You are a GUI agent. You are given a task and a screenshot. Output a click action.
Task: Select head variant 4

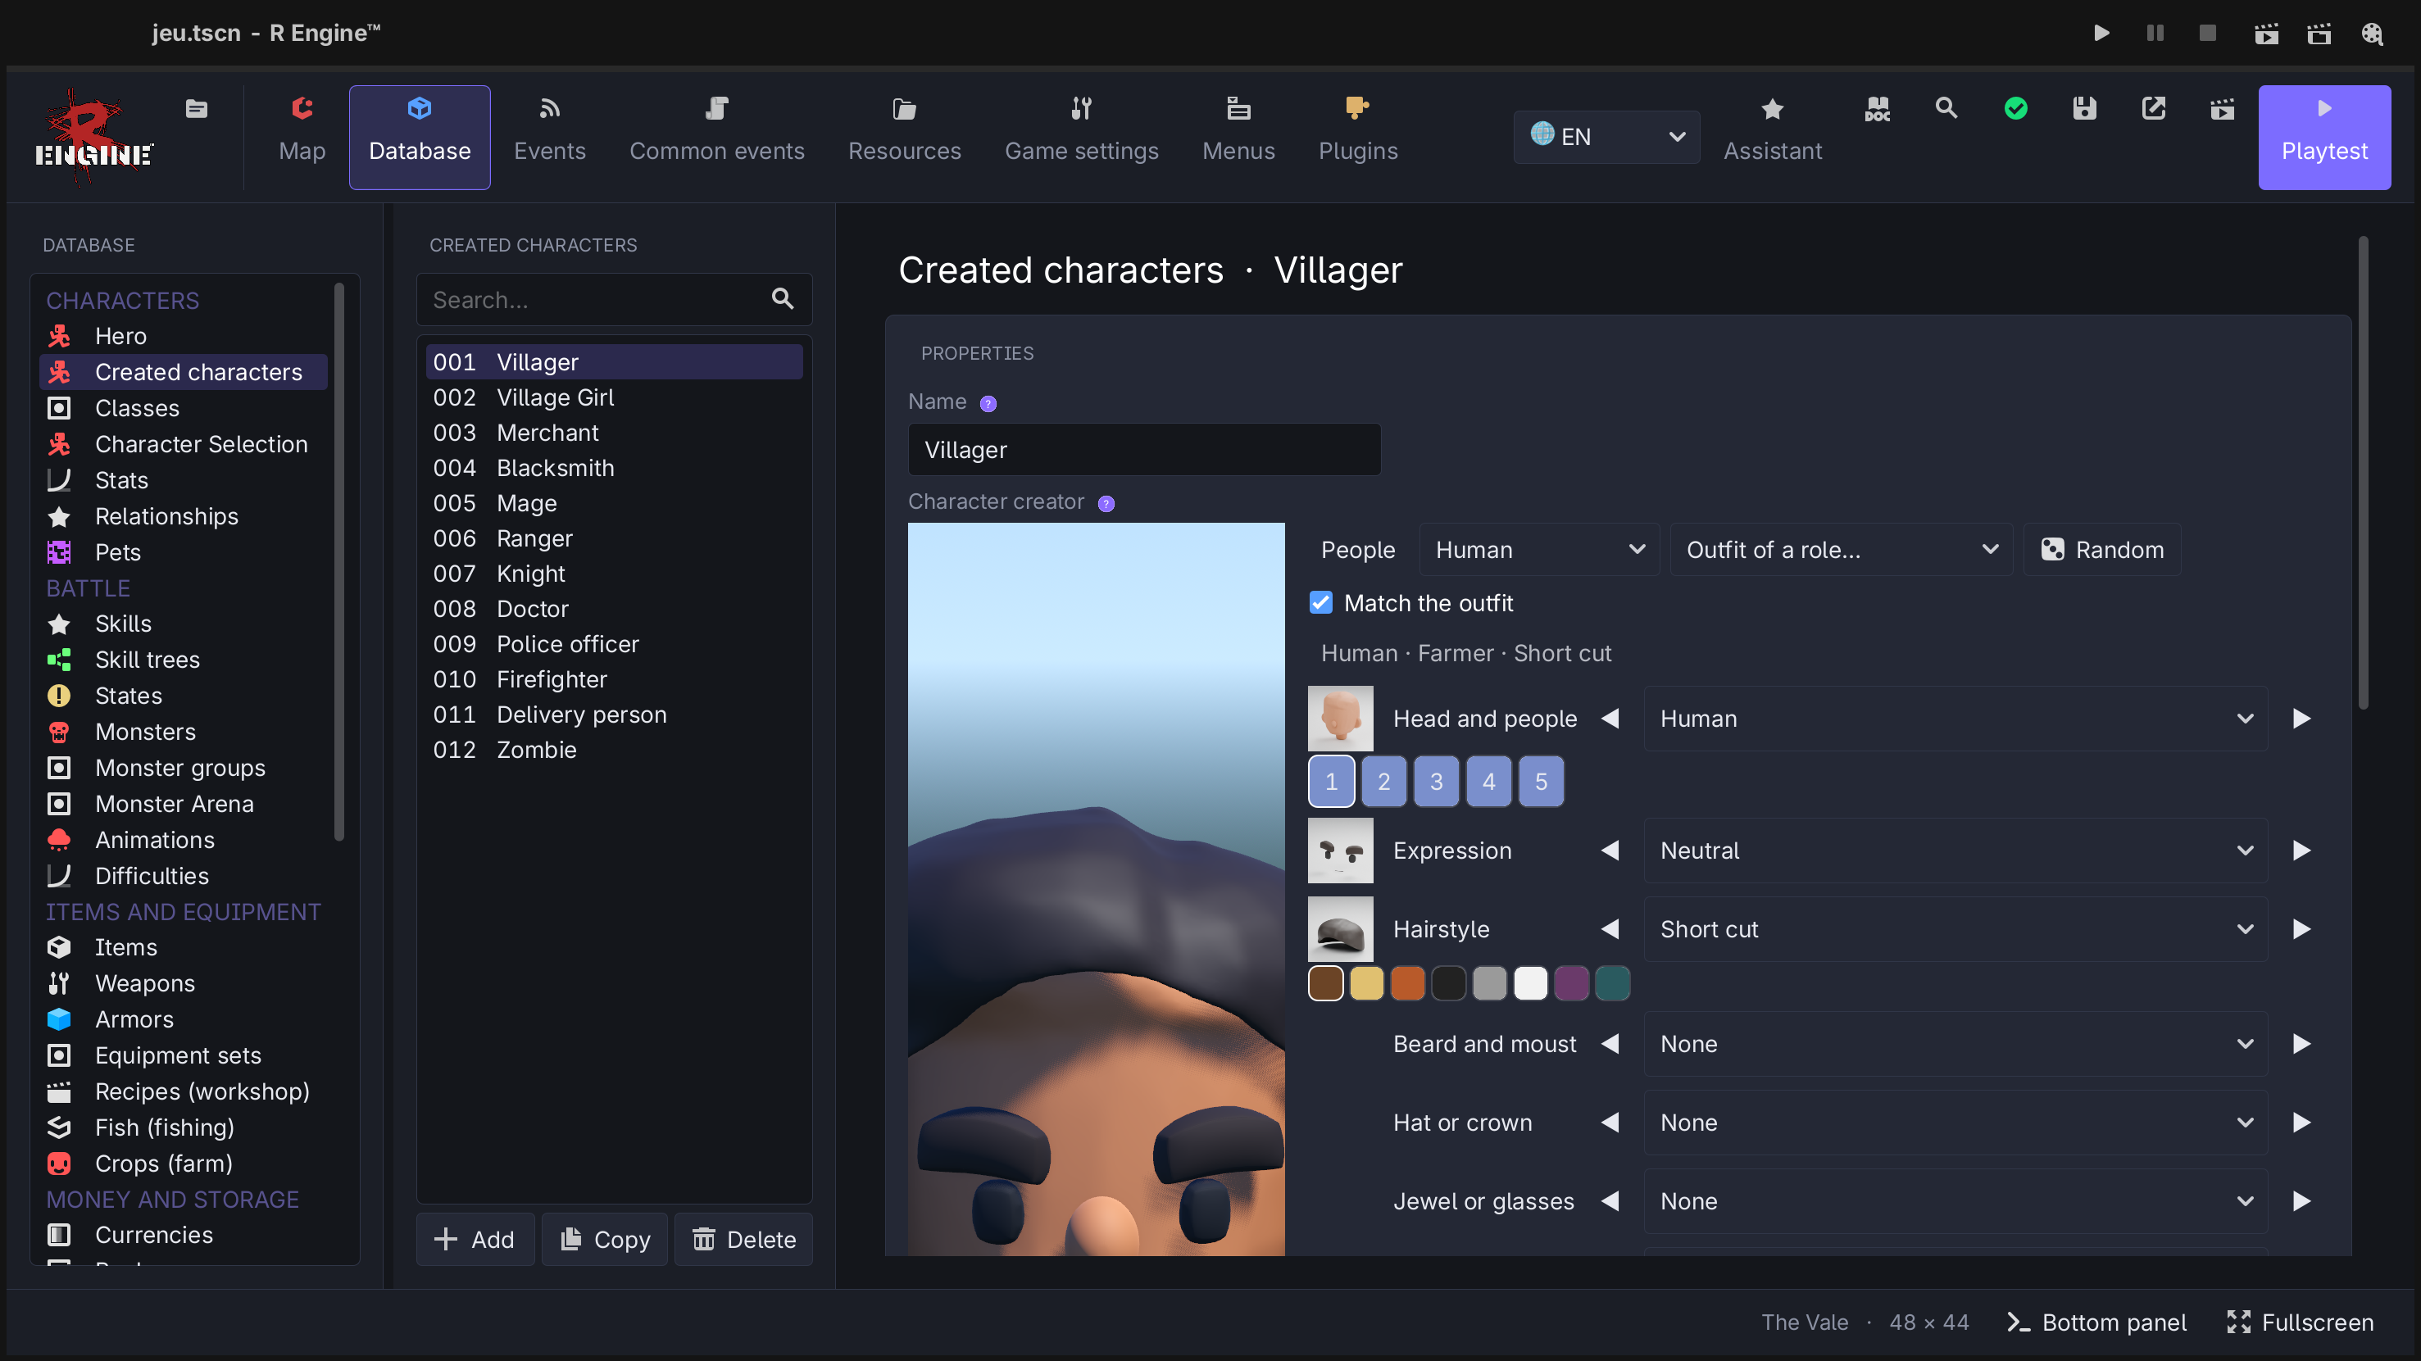click(x=1488, y=781)
